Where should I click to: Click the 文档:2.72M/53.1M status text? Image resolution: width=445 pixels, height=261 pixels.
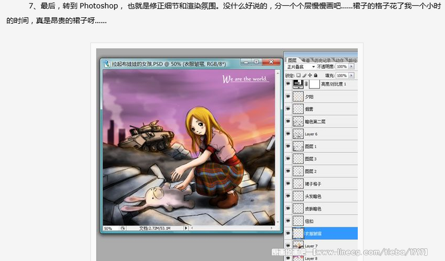pos(155,228)
